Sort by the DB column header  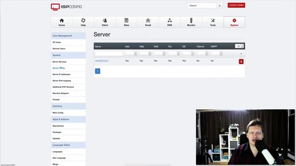(x=184, y=47)
